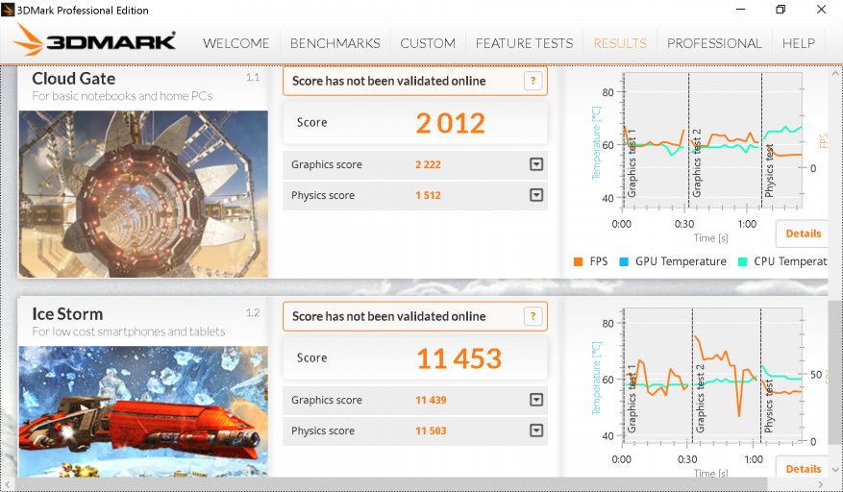Open the PROFESSIONAL tab
This screenshot has height=492, width=843.
[x=714, y=43]
